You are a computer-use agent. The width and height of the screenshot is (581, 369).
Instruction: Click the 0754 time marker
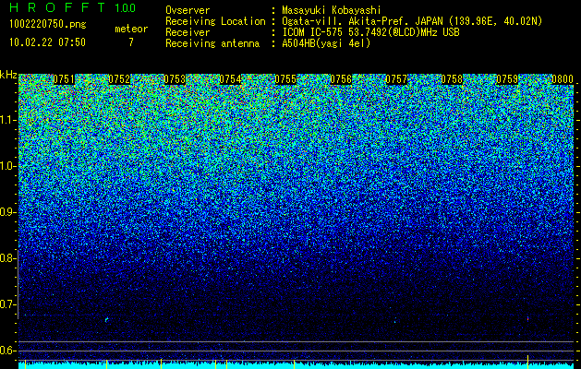click(x=230, y=79)
